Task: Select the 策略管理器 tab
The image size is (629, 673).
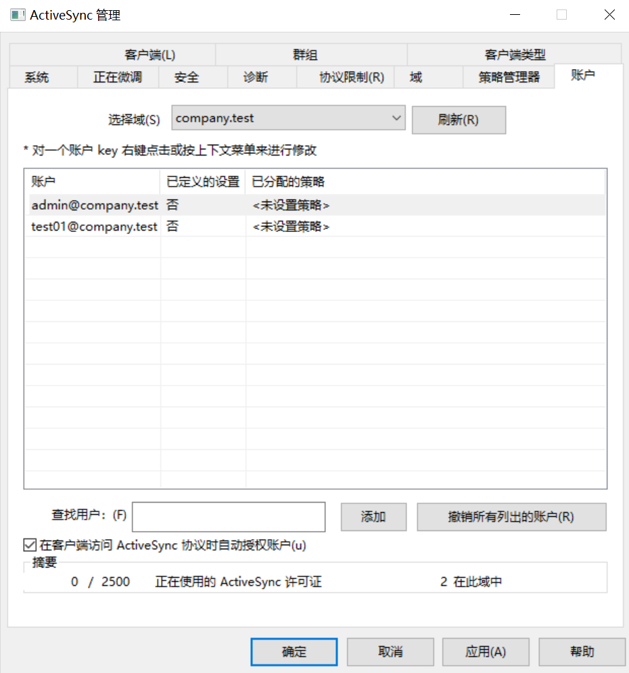Action: [509, 77]
